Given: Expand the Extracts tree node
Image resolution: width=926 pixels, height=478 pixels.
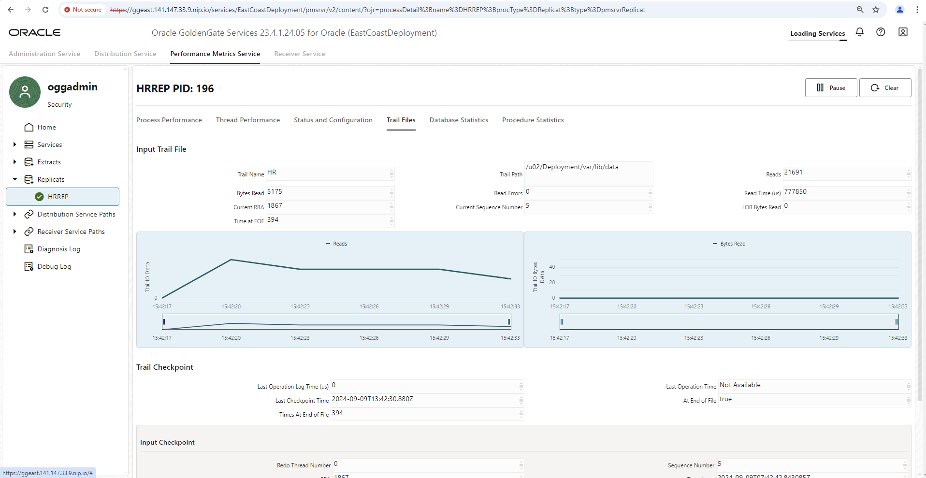Looking at the screenshot, I should coord(14,162).
